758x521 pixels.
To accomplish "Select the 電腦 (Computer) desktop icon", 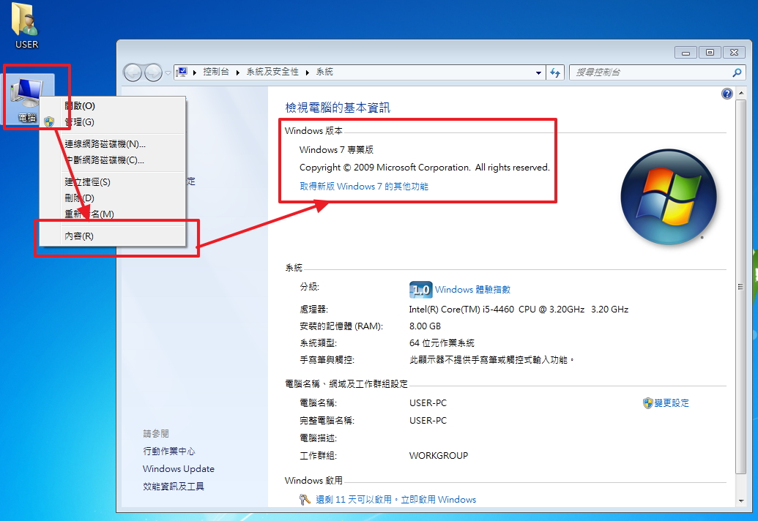I will [28, 100].
